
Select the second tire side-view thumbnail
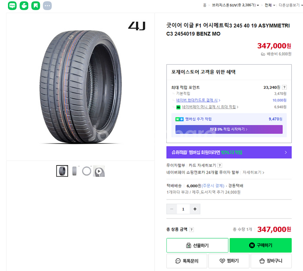75,171
